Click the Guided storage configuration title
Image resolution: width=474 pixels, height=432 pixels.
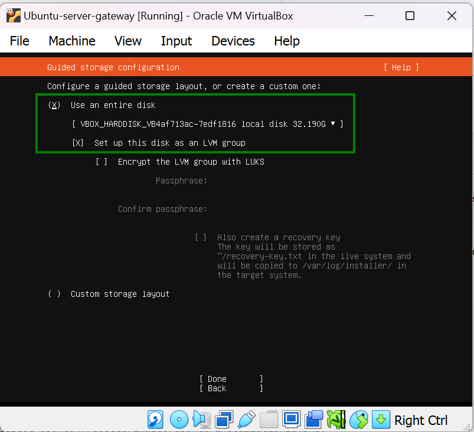(113, 67)
